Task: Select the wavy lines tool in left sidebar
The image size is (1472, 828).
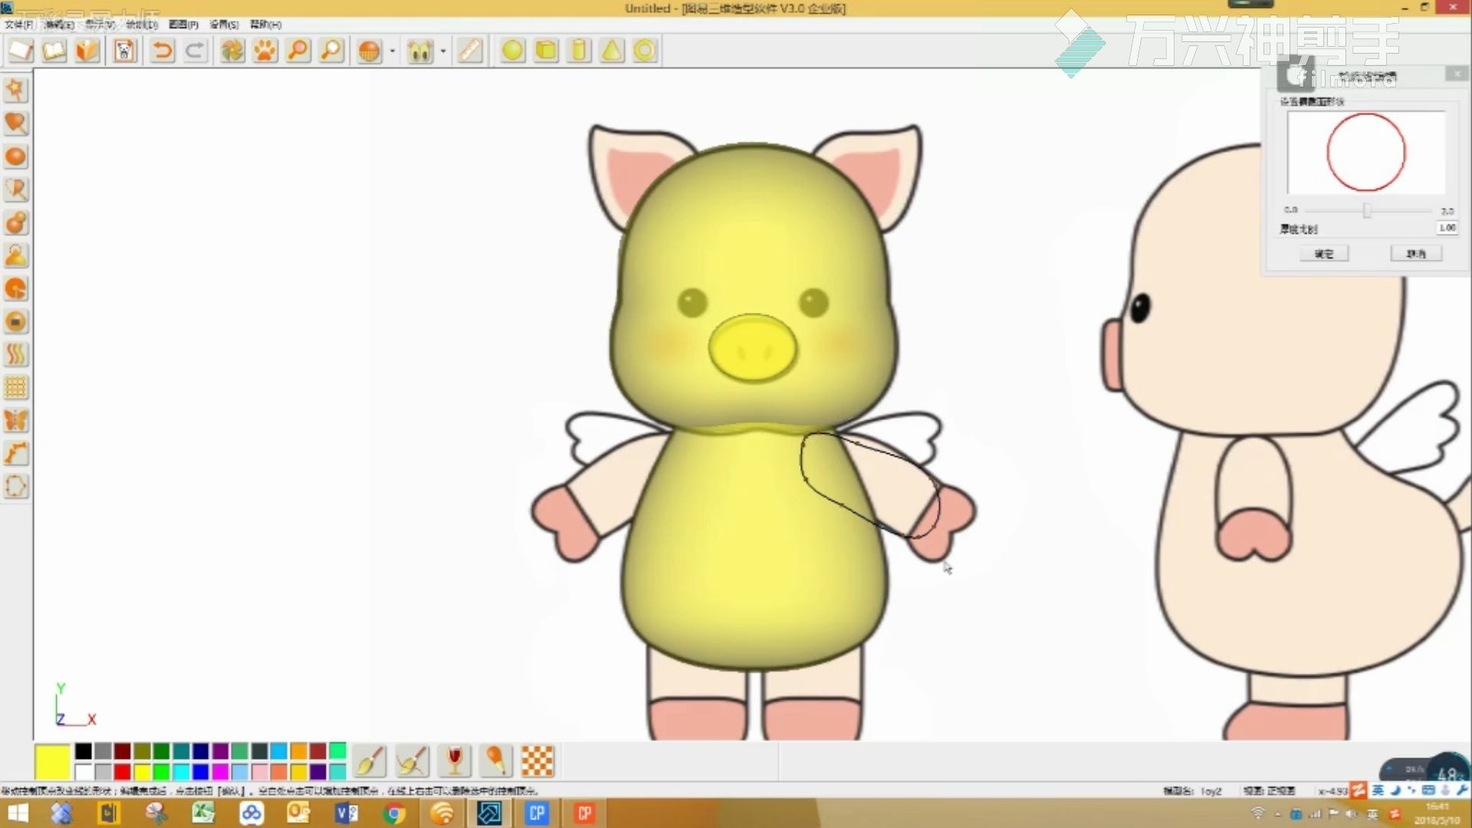Action: [16, 354]
